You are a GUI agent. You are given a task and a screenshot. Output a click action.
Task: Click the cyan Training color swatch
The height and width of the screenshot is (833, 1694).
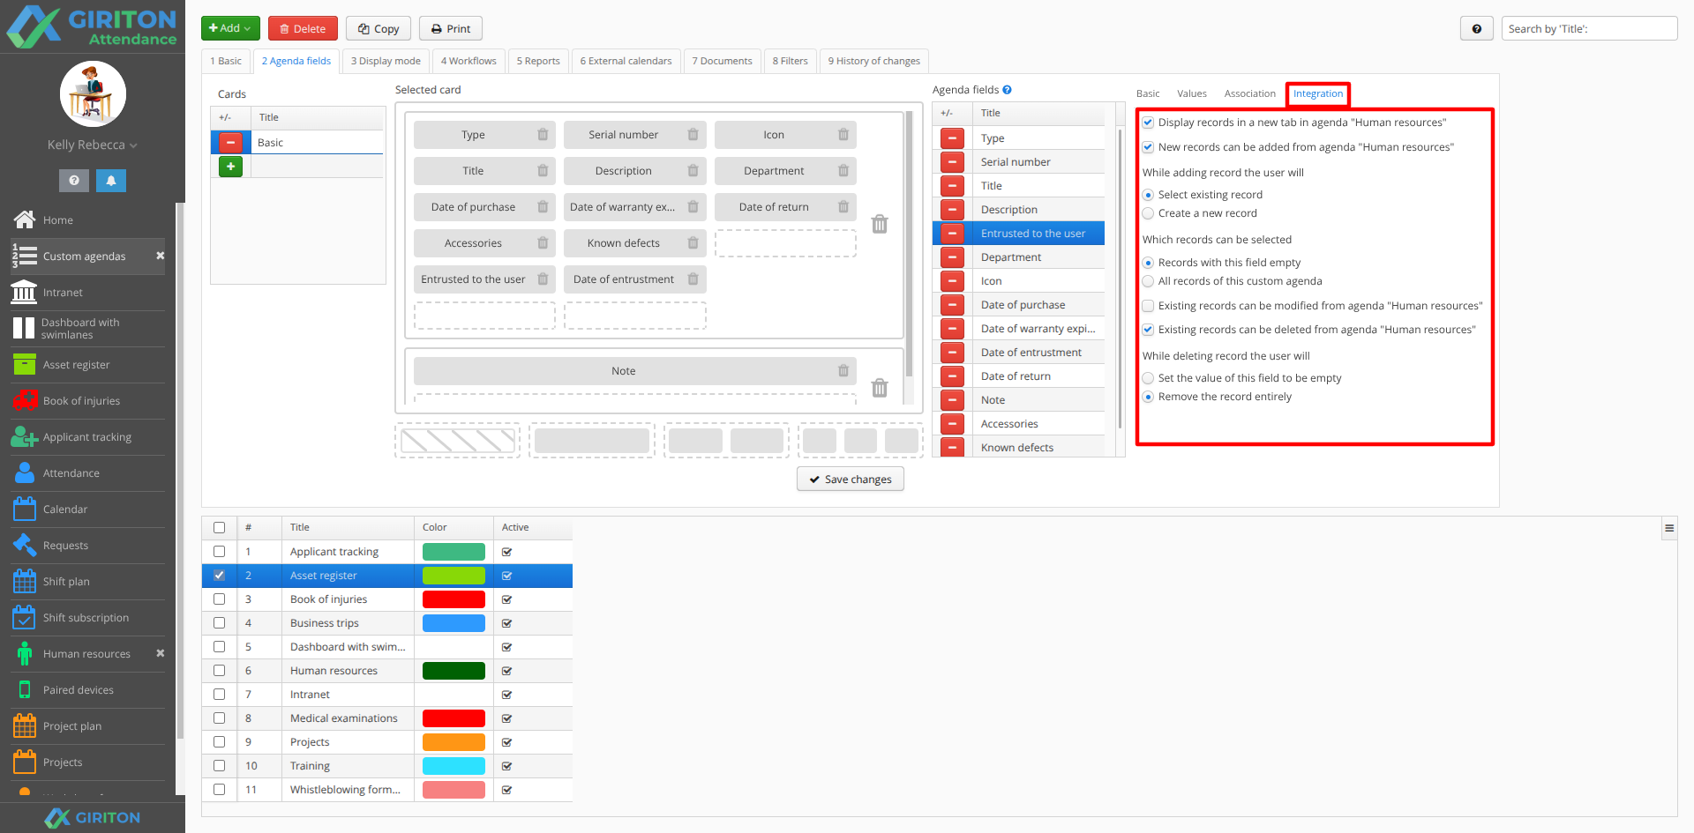453,766
